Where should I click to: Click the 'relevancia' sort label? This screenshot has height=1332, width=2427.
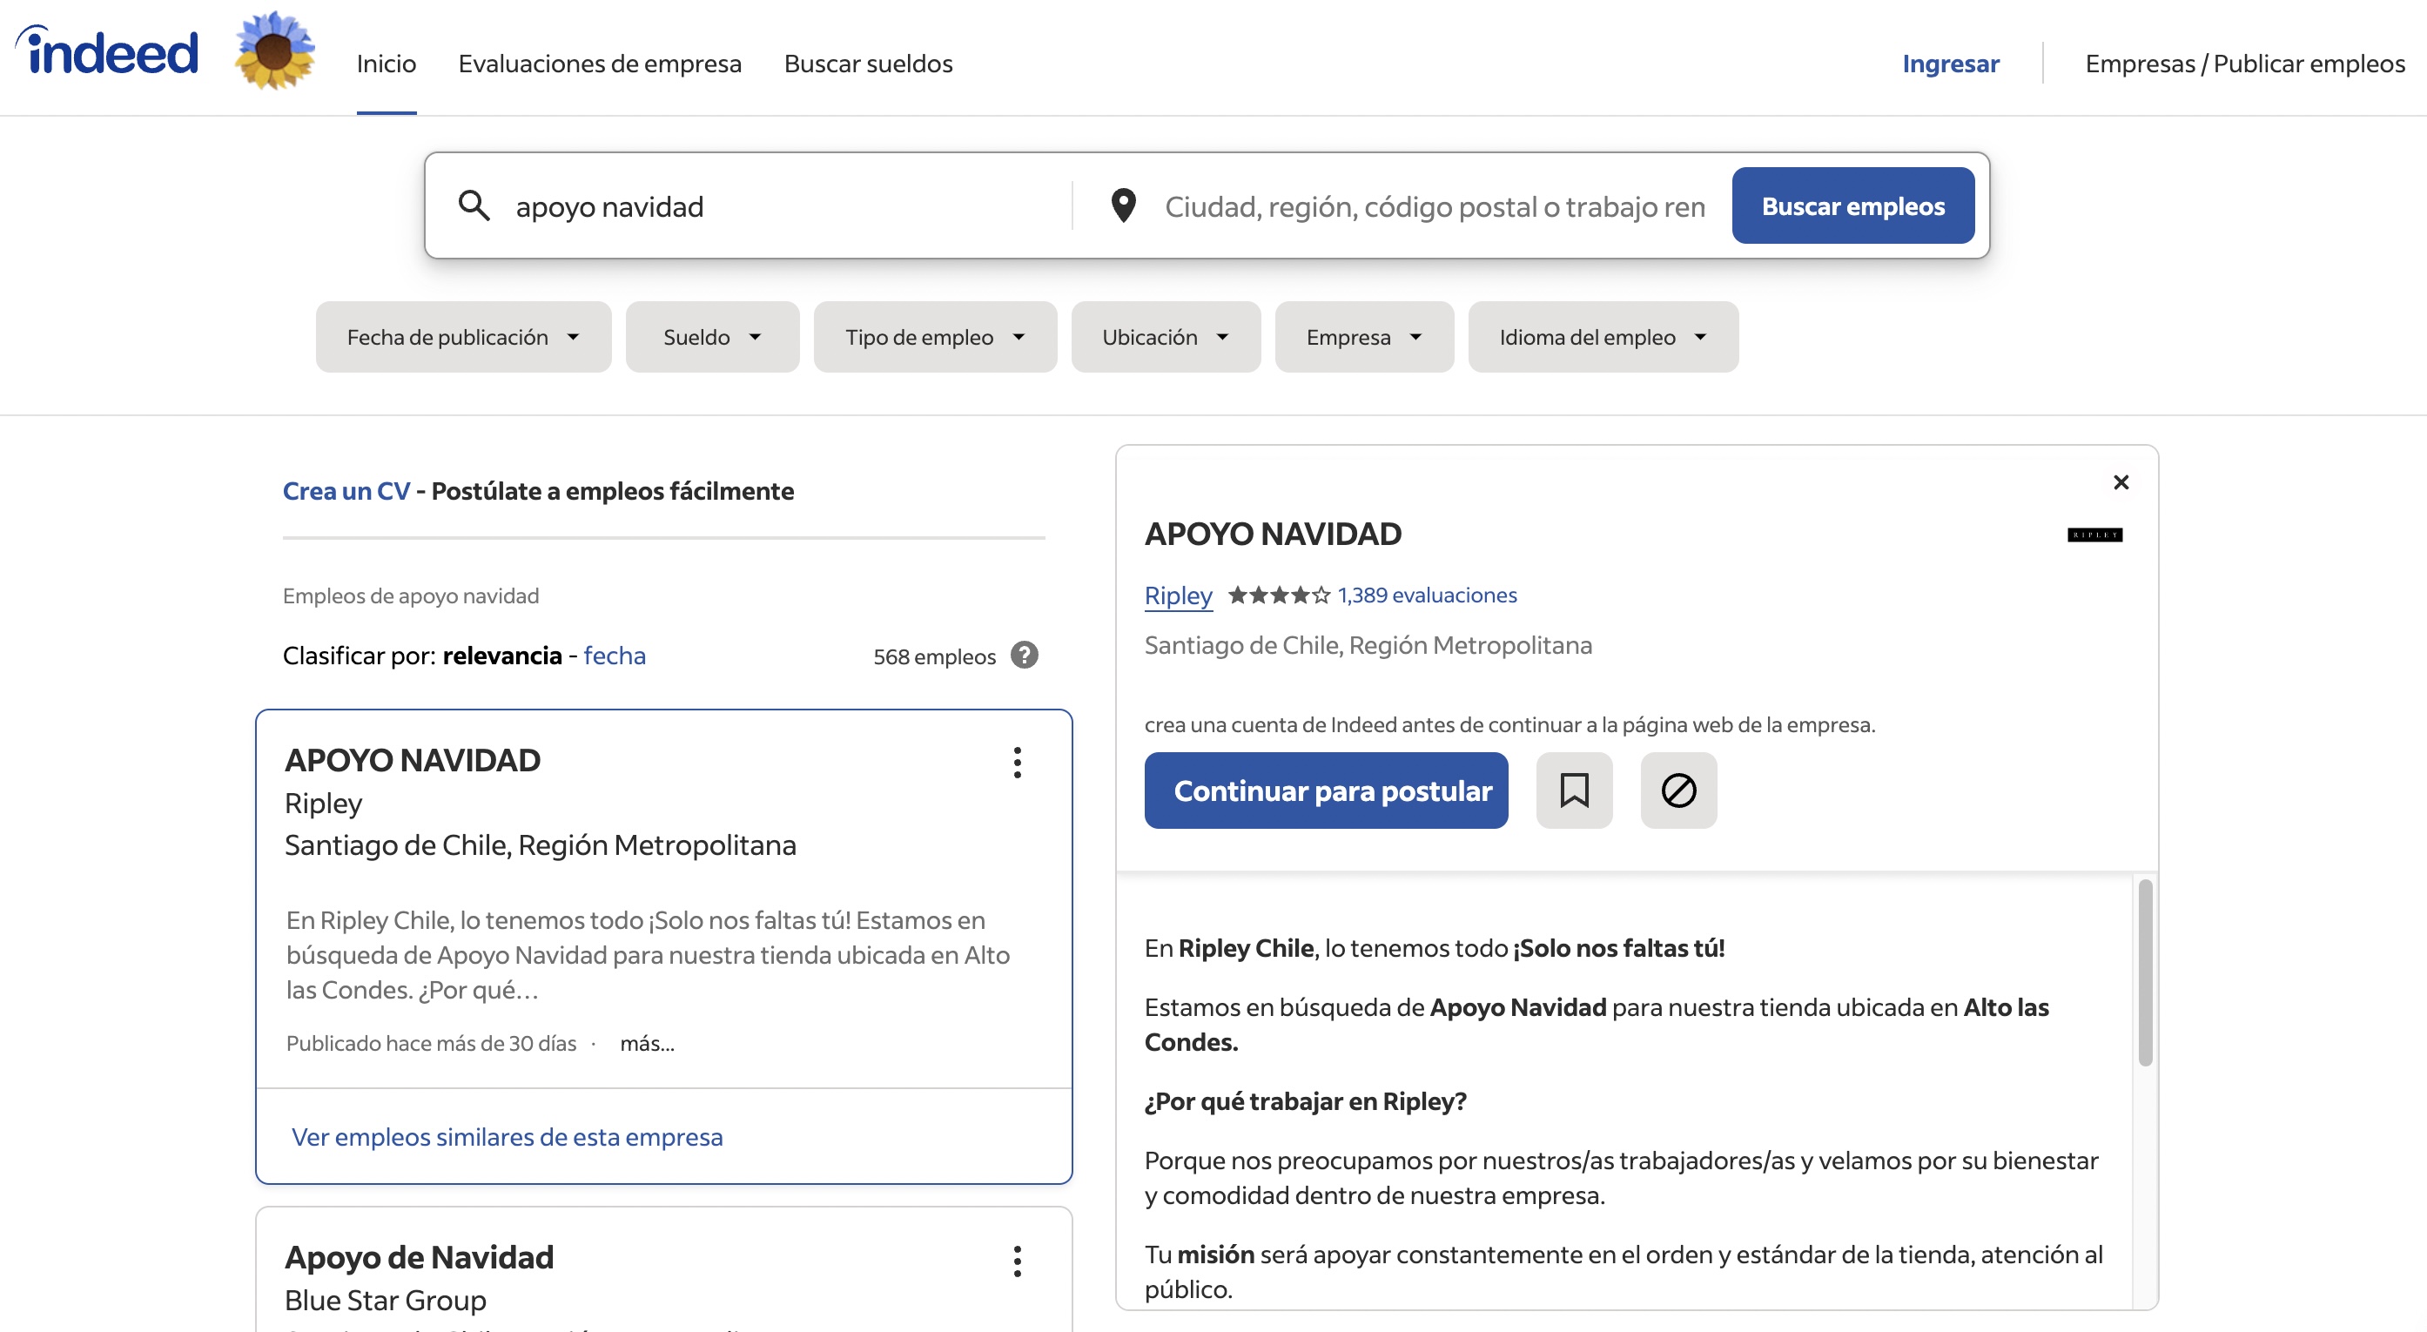(502, 655)
